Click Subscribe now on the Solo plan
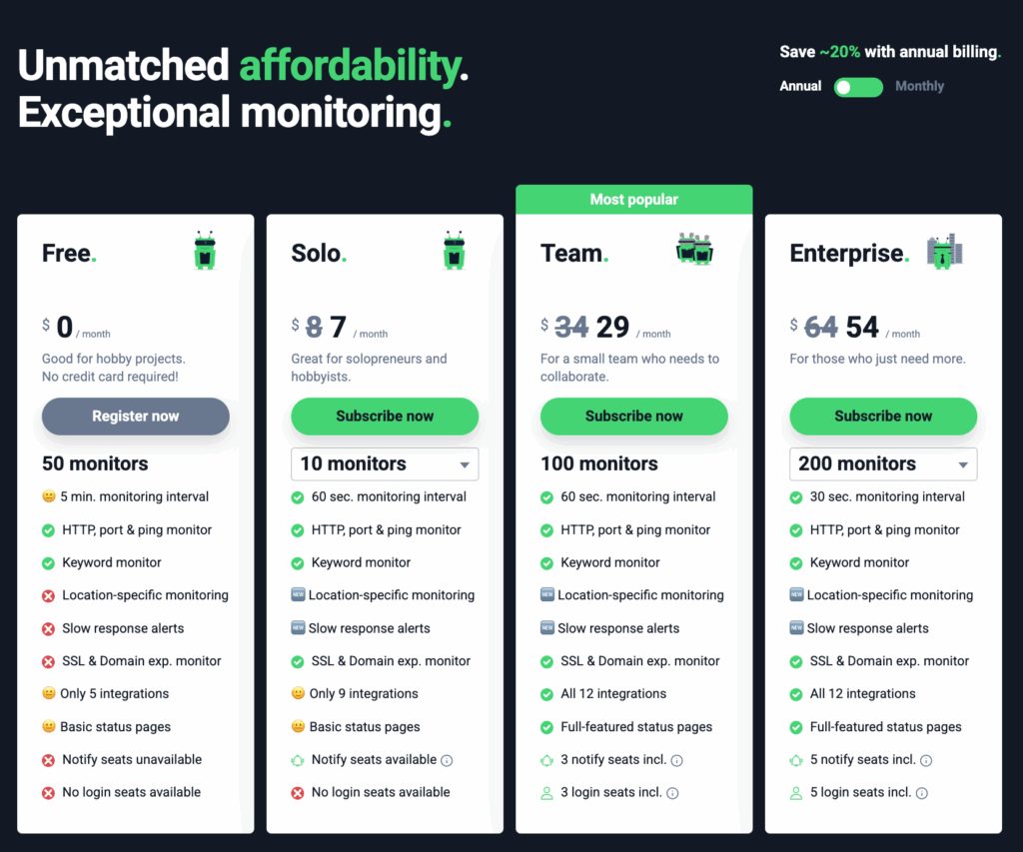 (x=385, y=417)
